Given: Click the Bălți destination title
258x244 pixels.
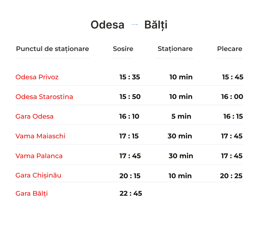Looking at the screenshot, I should pos(156,25).
